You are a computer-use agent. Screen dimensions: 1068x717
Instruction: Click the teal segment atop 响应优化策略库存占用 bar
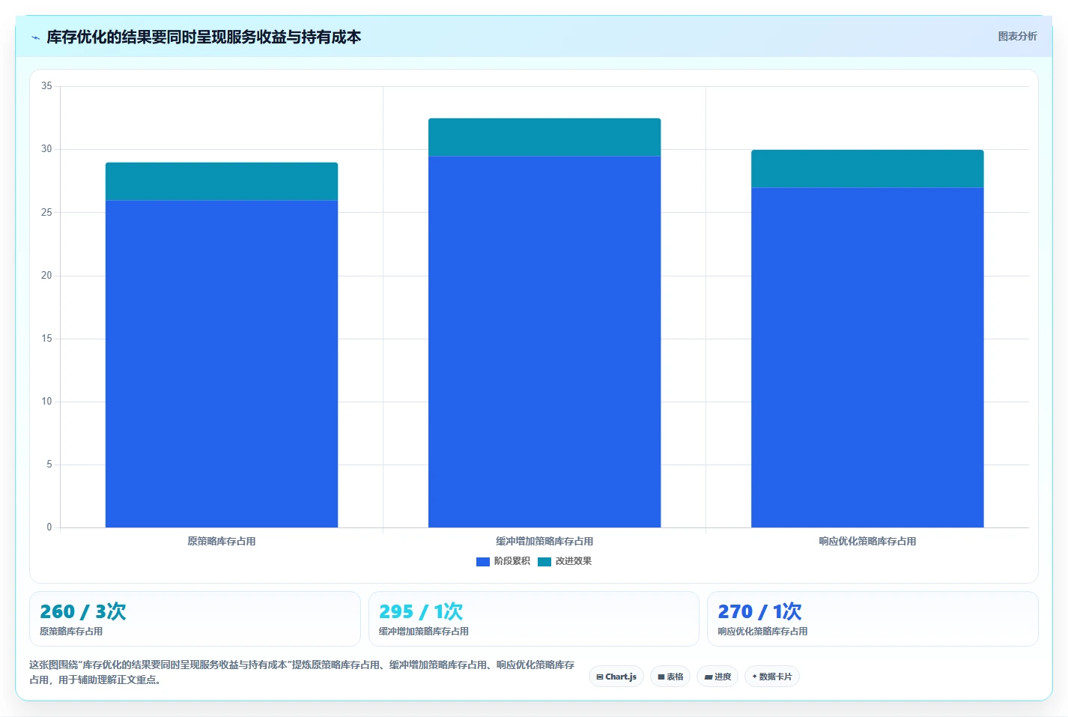[867, 169]
